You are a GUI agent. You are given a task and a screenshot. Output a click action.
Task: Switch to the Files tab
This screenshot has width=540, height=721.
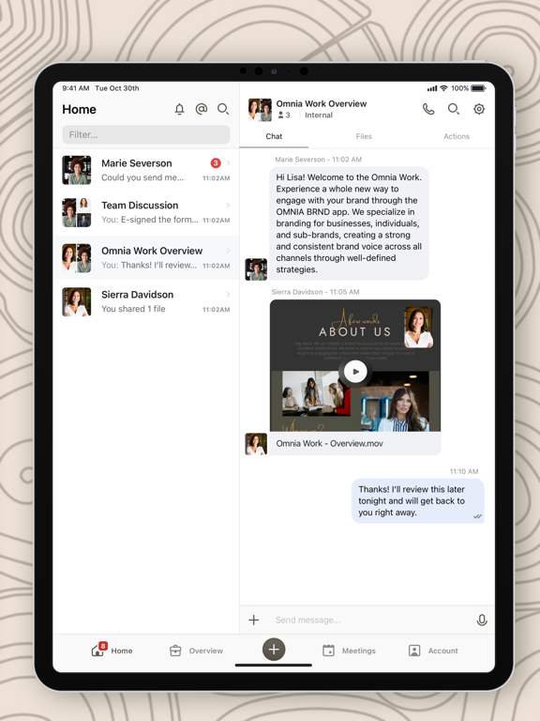364,136
